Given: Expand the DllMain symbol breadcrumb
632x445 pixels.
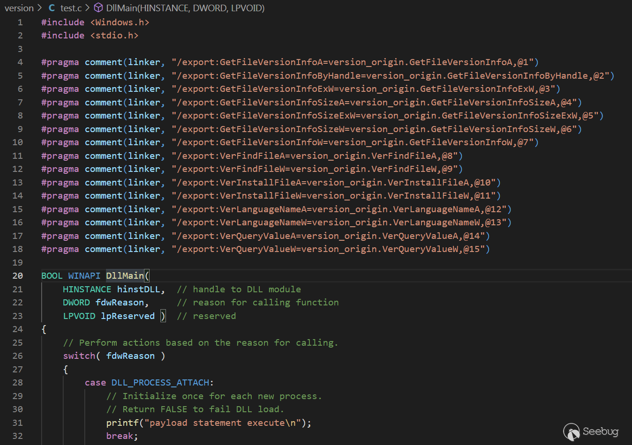Looking at the screenshot, I should [185, 8].
